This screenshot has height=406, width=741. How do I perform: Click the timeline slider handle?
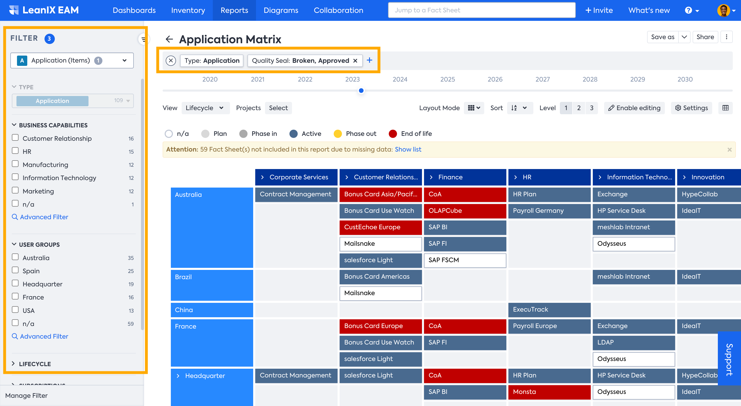point(361,91)
